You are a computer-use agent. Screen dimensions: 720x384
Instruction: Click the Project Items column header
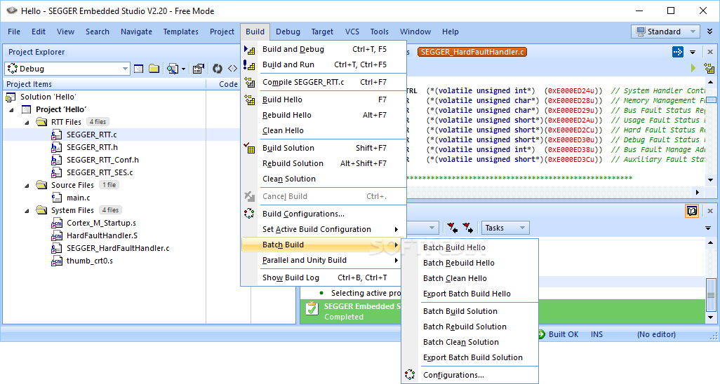[105, 84]
